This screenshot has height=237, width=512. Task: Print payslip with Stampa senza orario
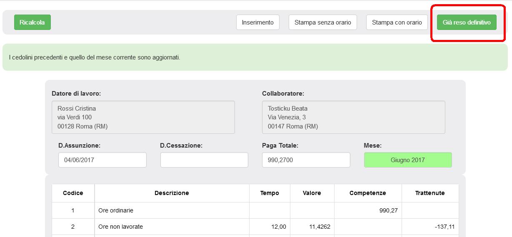(322, 22)
